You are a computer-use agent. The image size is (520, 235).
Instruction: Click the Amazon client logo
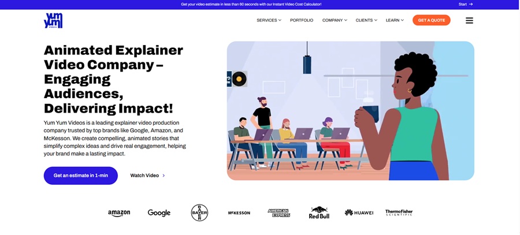(x=119, y=213)
